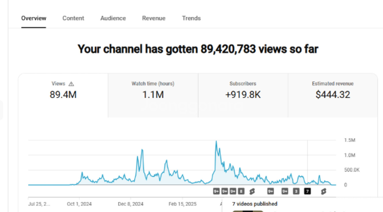Click the video marker labeled 3
Screen dimensions: 383x212
pyautogui.click(x=296, y=191)
